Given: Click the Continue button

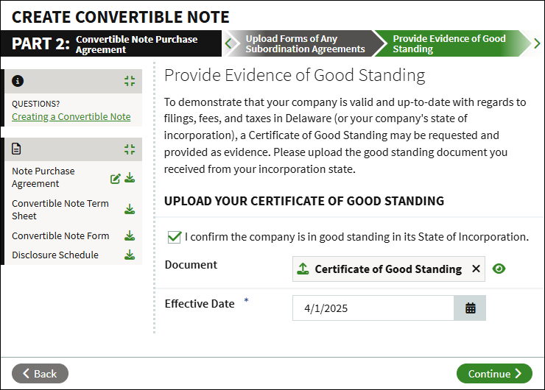Looking at the screenshot, I should coord(494,374).
